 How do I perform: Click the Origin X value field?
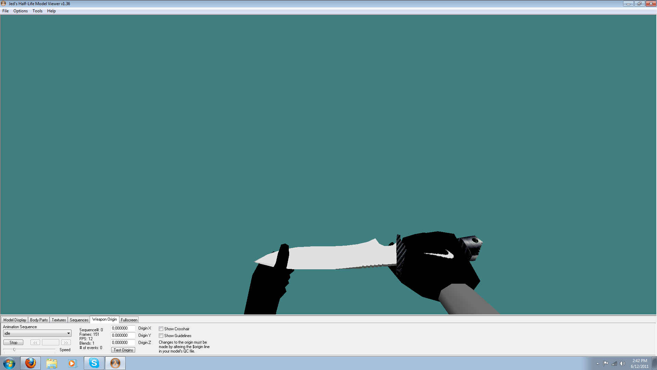click(123, 328)
